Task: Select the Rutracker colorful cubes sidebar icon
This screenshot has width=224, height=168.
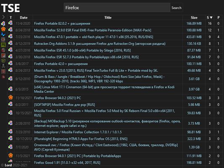Action: [3, 24]
